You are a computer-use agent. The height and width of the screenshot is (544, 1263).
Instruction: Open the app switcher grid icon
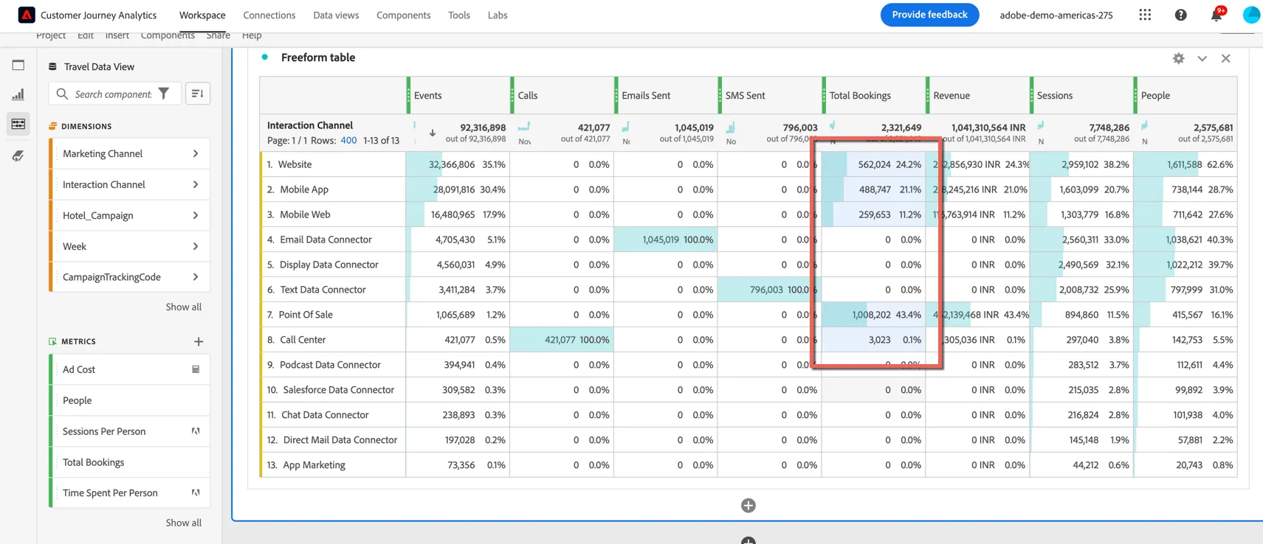coord(1145,15)
